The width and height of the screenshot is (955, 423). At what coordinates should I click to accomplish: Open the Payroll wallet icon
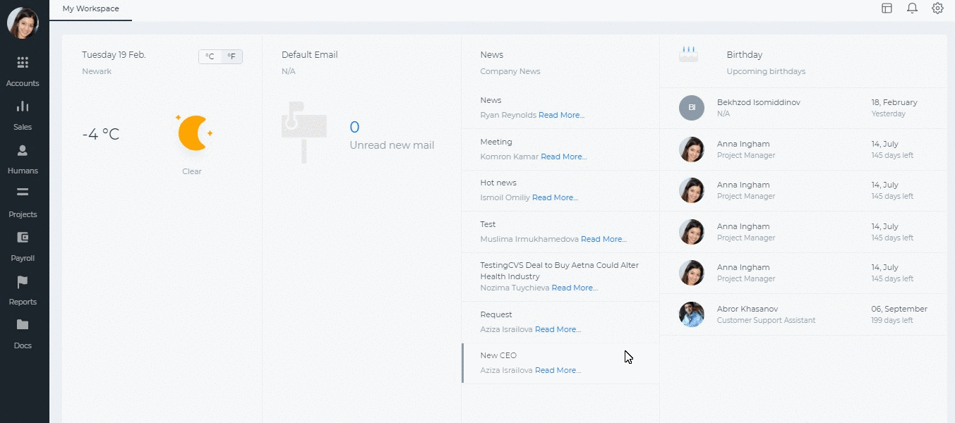[x=23, y=238]
